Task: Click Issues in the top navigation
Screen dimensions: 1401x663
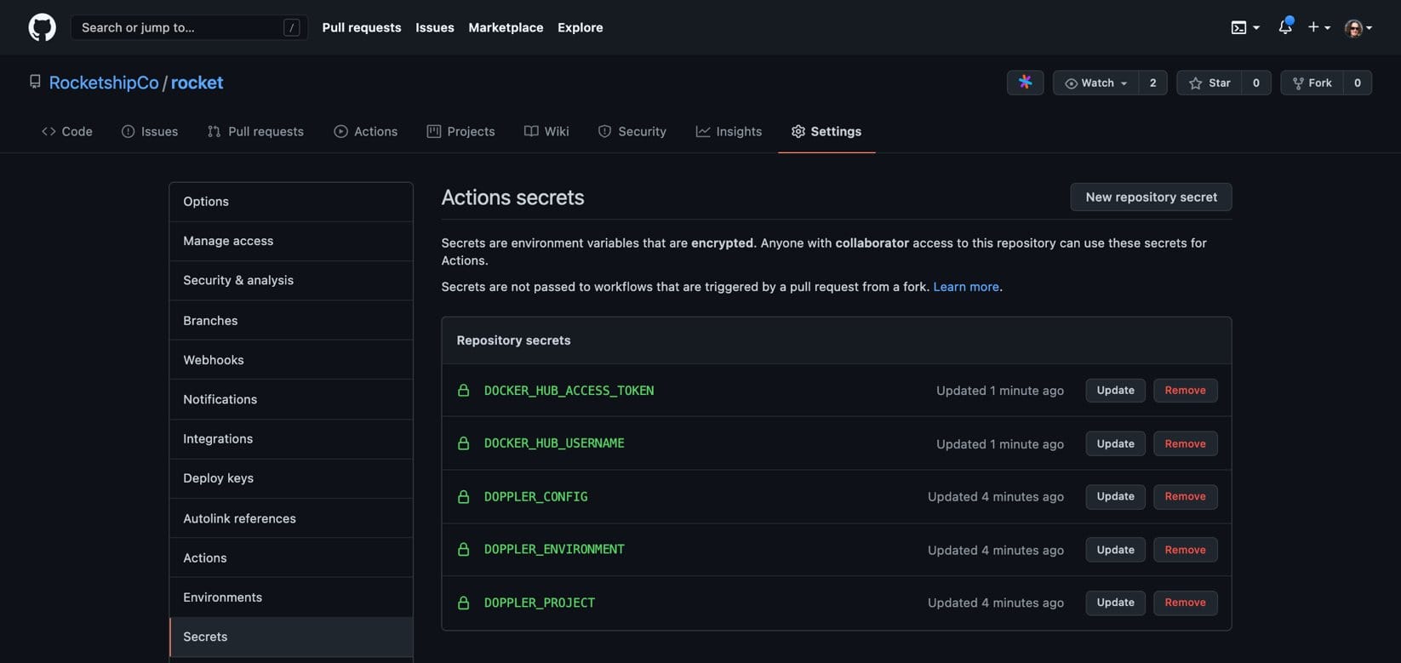Action: 435,27
